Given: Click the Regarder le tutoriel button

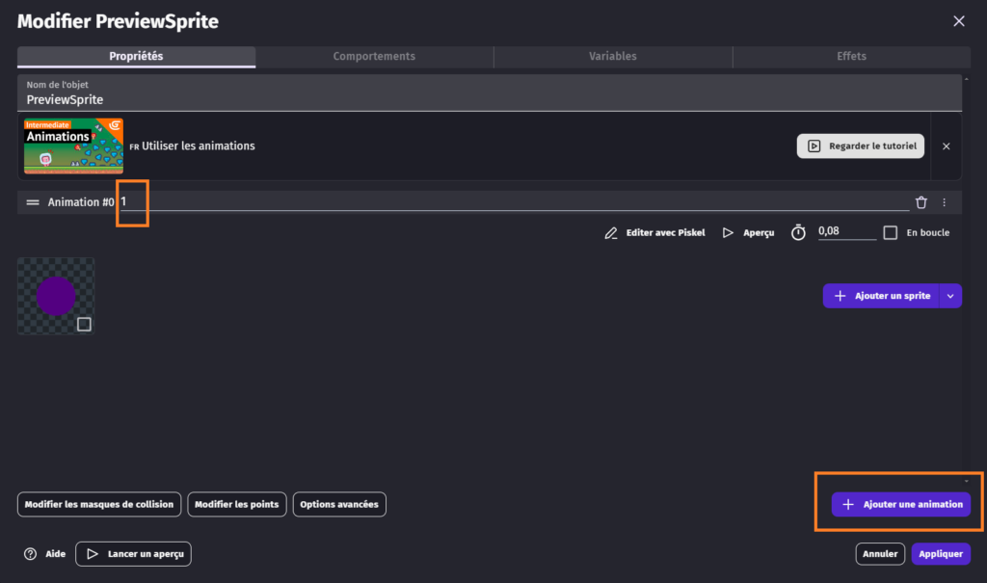Looking at the screenshot, I should pyautogui.click(x=861, y=146).
